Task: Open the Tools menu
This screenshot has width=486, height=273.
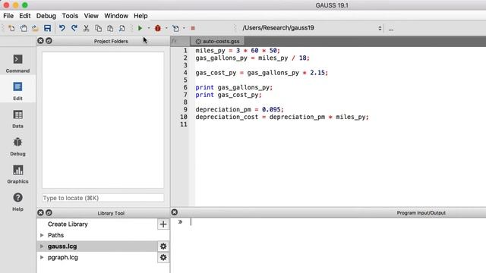Action: pyautogui.click(x=70, y=16)
